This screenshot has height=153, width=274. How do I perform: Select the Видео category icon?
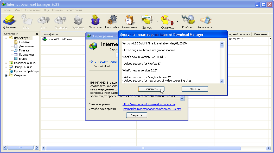coord(16,59)
